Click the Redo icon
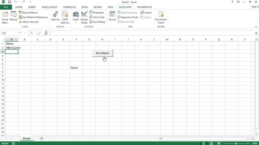 [x=23, y=2]
